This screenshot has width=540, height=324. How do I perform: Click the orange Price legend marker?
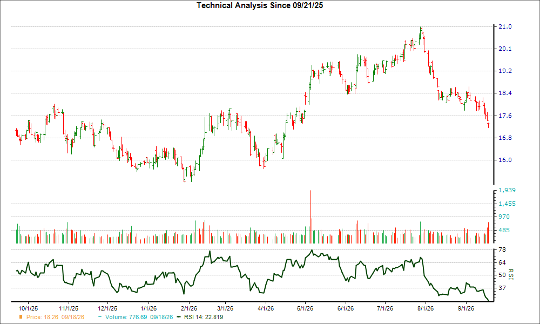[21, 317]
